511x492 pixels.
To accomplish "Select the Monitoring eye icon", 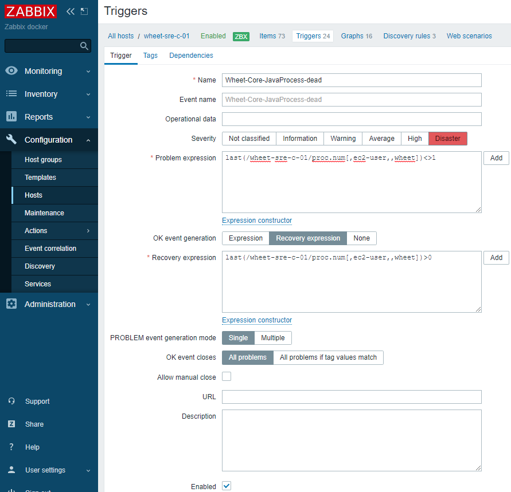I will tap(11, 70).
